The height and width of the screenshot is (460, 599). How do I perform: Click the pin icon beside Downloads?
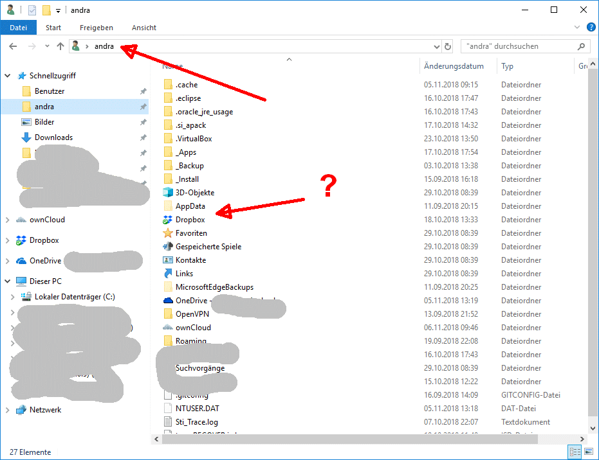[x=143, y=137]
